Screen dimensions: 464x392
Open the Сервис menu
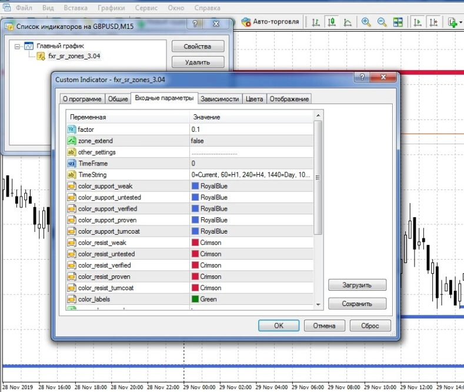coord(146,8)
